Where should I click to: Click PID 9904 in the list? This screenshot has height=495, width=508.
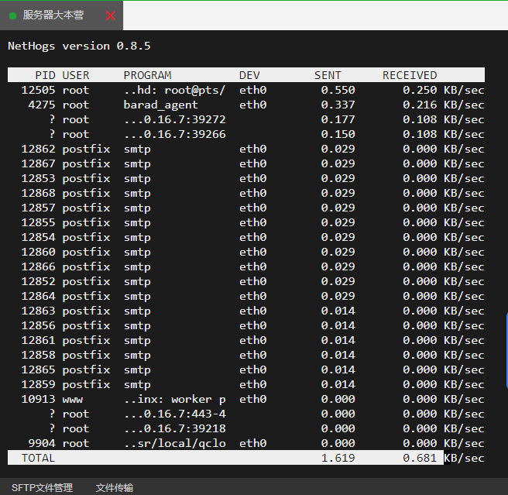pos(42,443)
